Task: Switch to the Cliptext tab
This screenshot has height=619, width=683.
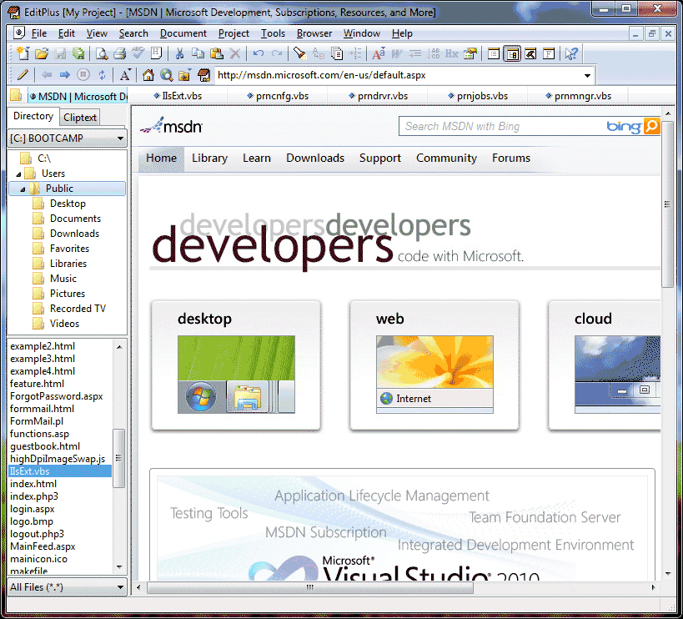Action: [80, 118]
